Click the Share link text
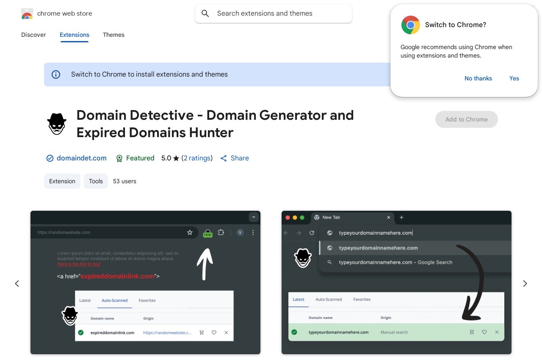 [x=240, y=158]
